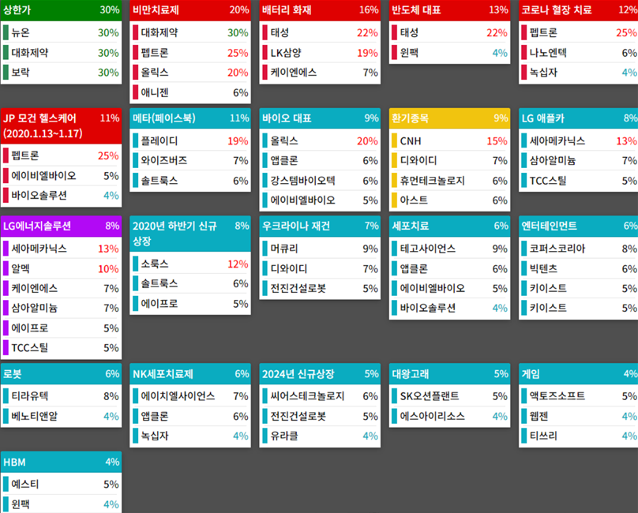Screen dimensions: 638x513
Task: Select 씨어스테크놀로지 stock row
Action: 320,396
